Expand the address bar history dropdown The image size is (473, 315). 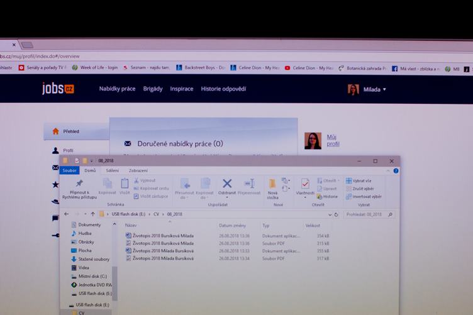pos(330,214)
